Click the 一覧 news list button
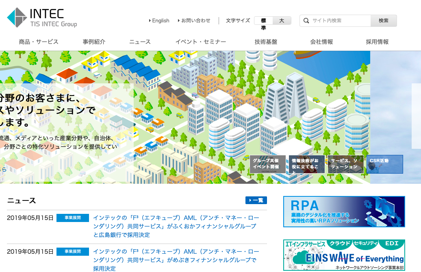 click(256, 200)
